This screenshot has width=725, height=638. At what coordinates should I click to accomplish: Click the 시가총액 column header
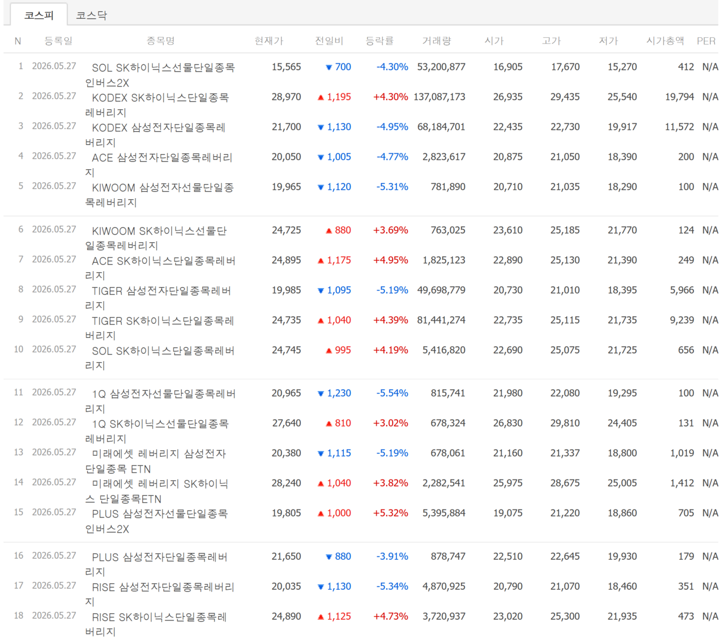(x=665, y=41)
